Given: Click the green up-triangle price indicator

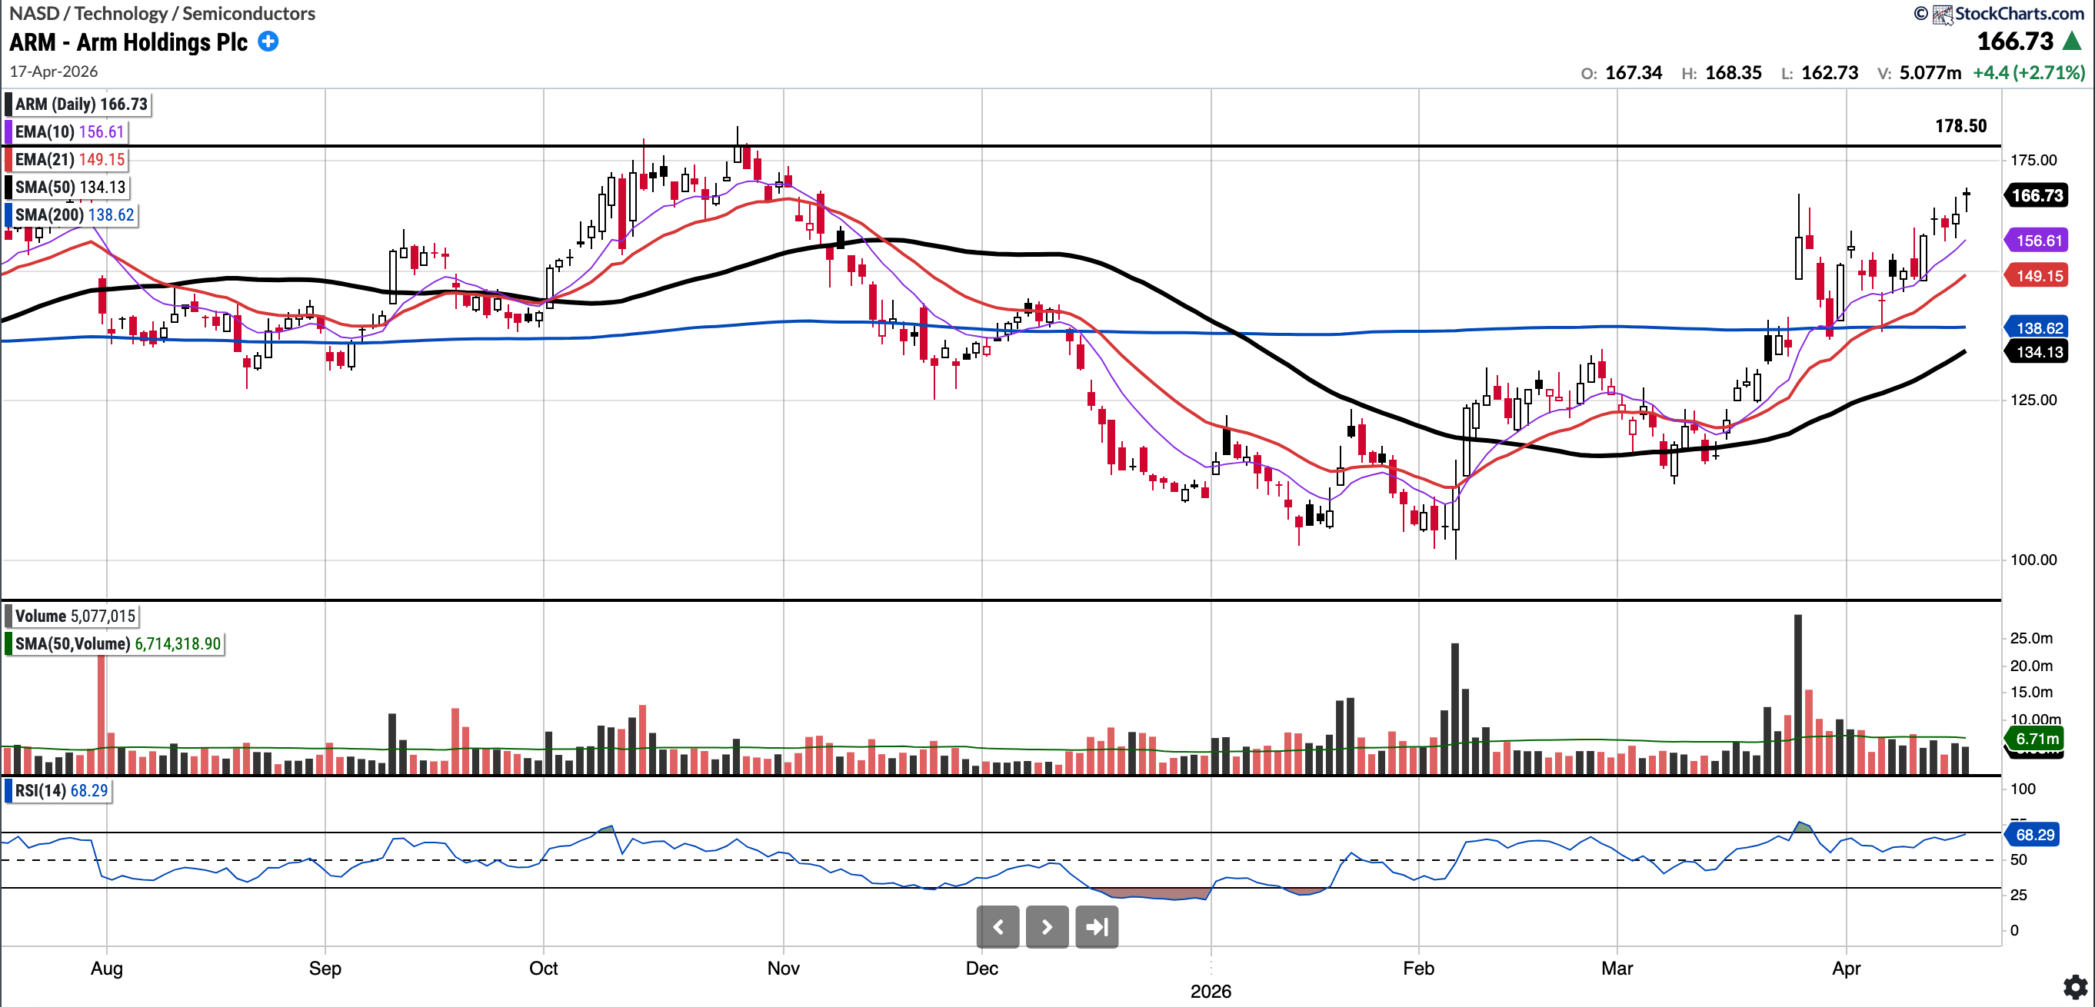Looking at the screenshot, I should 2072,42.
